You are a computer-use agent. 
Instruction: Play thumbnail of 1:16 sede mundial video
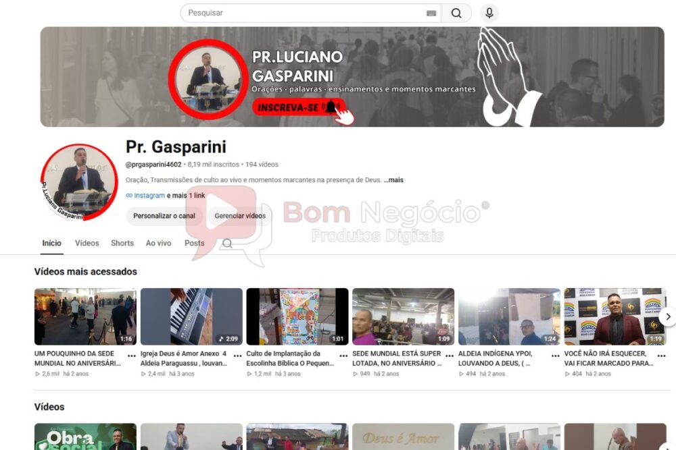point(85,316)
